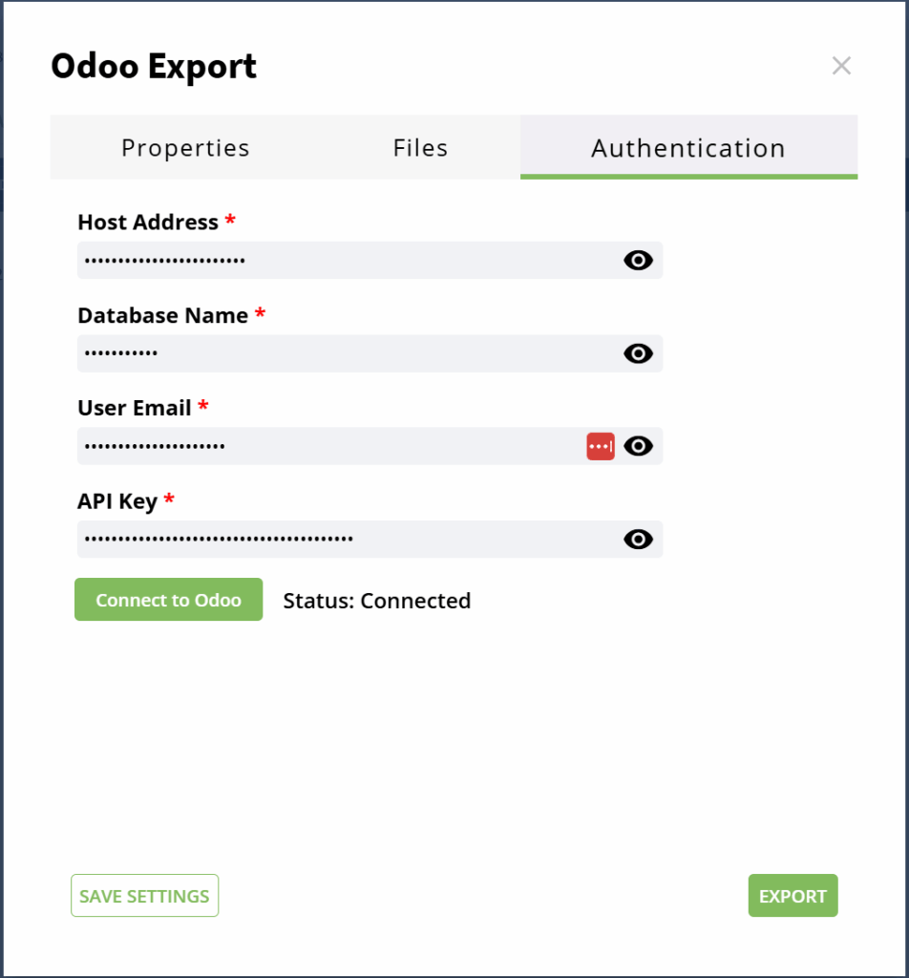The height and width of the screenshot is (978, 909).
Task: Click the Connect to Odoo button
Action: (x=168, y=600)
